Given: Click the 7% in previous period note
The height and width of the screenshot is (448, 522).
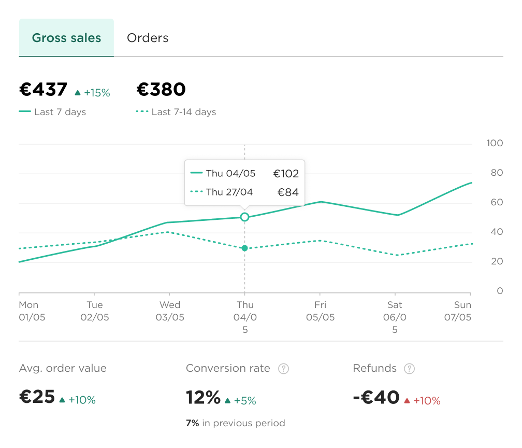Looking at the screenshot, I should [235, 423].
